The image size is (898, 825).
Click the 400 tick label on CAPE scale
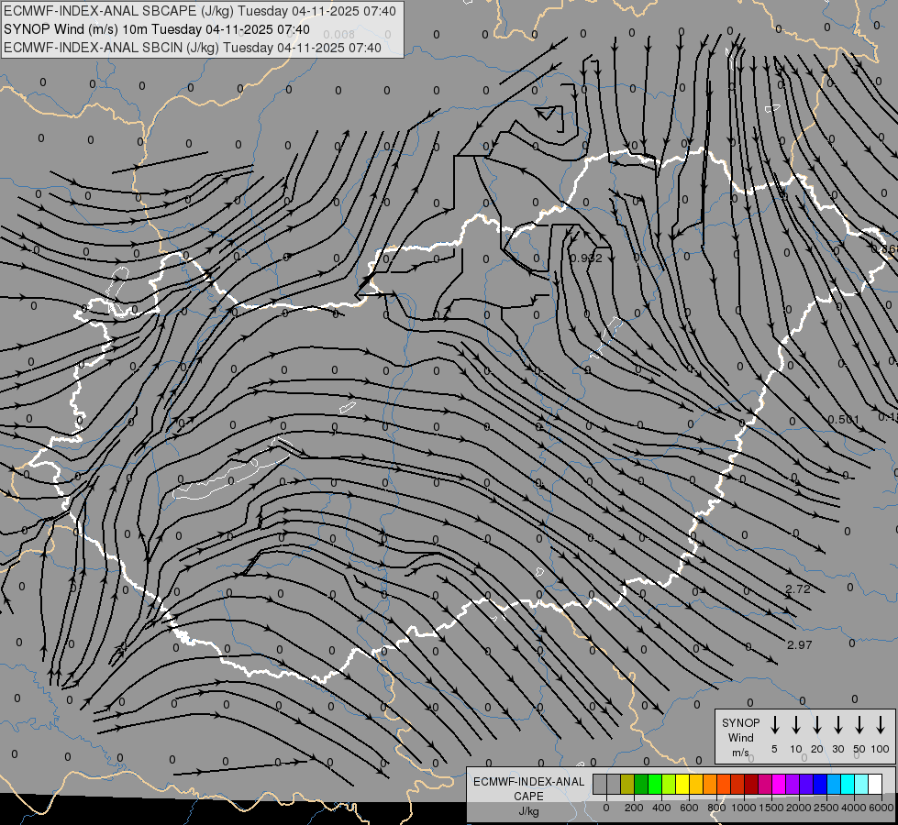[661, 808]
